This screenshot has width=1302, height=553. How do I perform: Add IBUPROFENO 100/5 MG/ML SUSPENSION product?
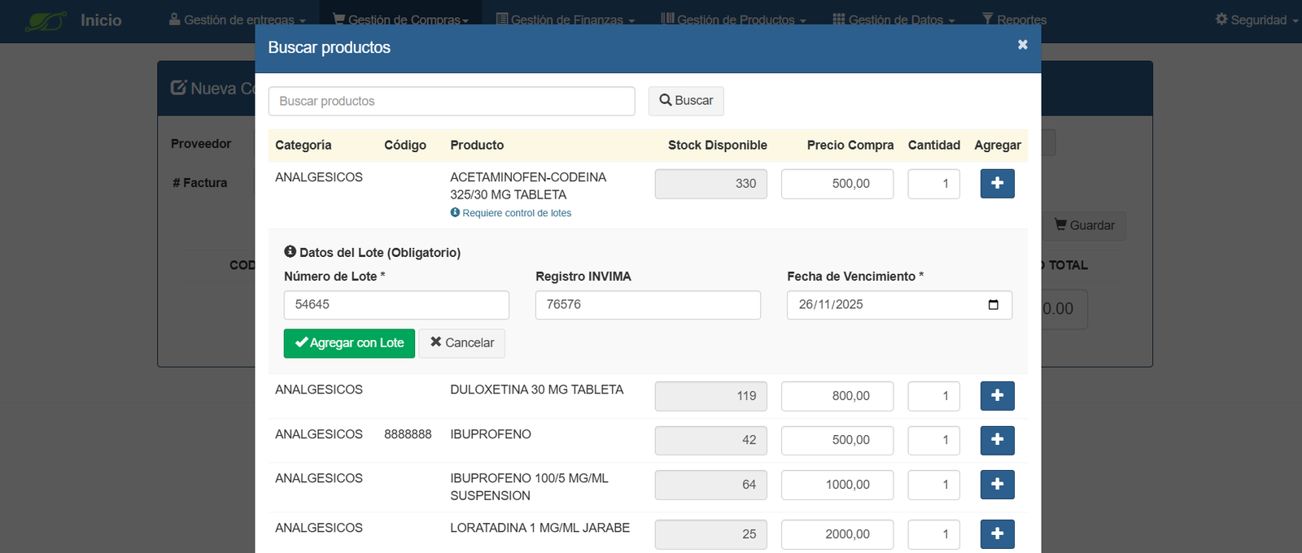point(997,485)
